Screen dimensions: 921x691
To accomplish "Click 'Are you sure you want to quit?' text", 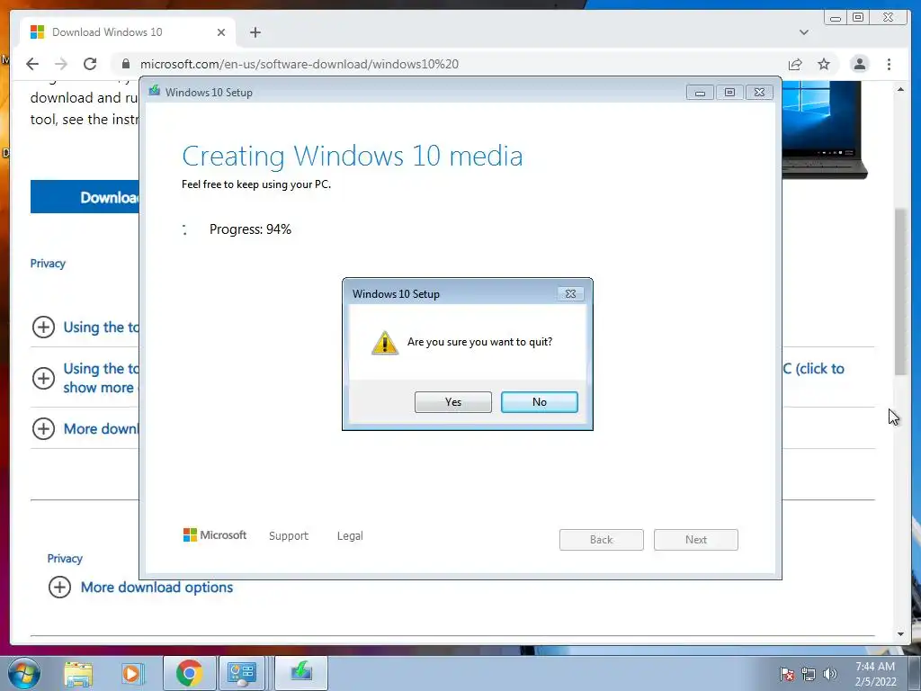I will 480,342.
